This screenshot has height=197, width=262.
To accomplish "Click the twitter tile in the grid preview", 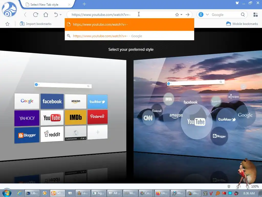I will click(97, 102).
